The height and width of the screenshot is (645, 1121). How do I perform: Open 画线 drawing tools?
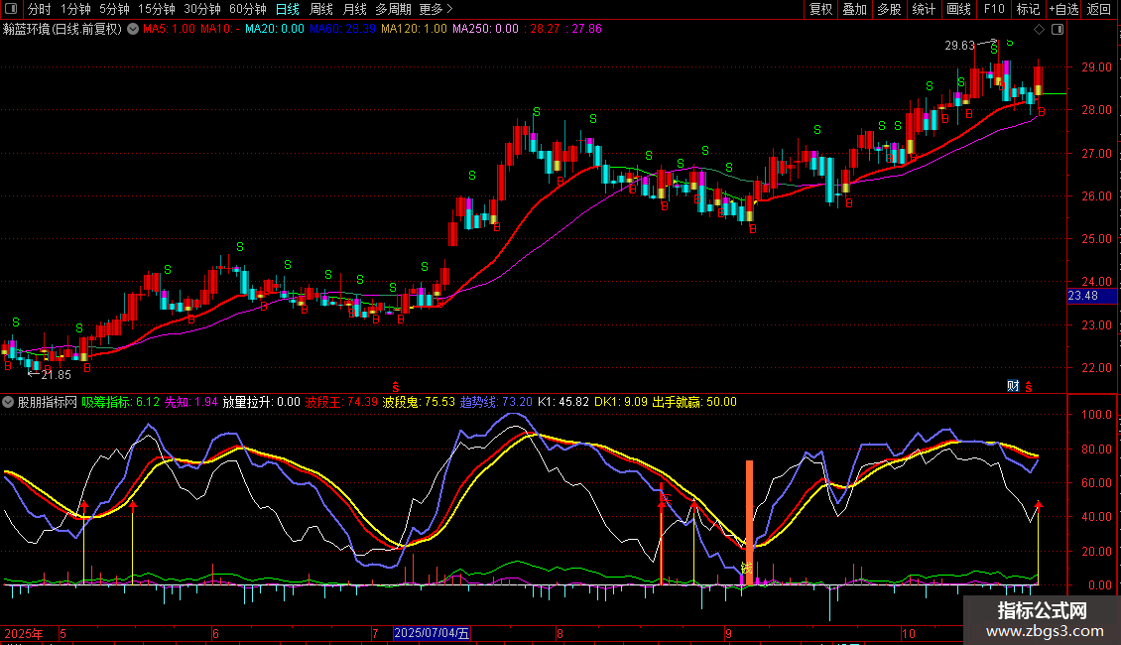[x=958, y=9]
